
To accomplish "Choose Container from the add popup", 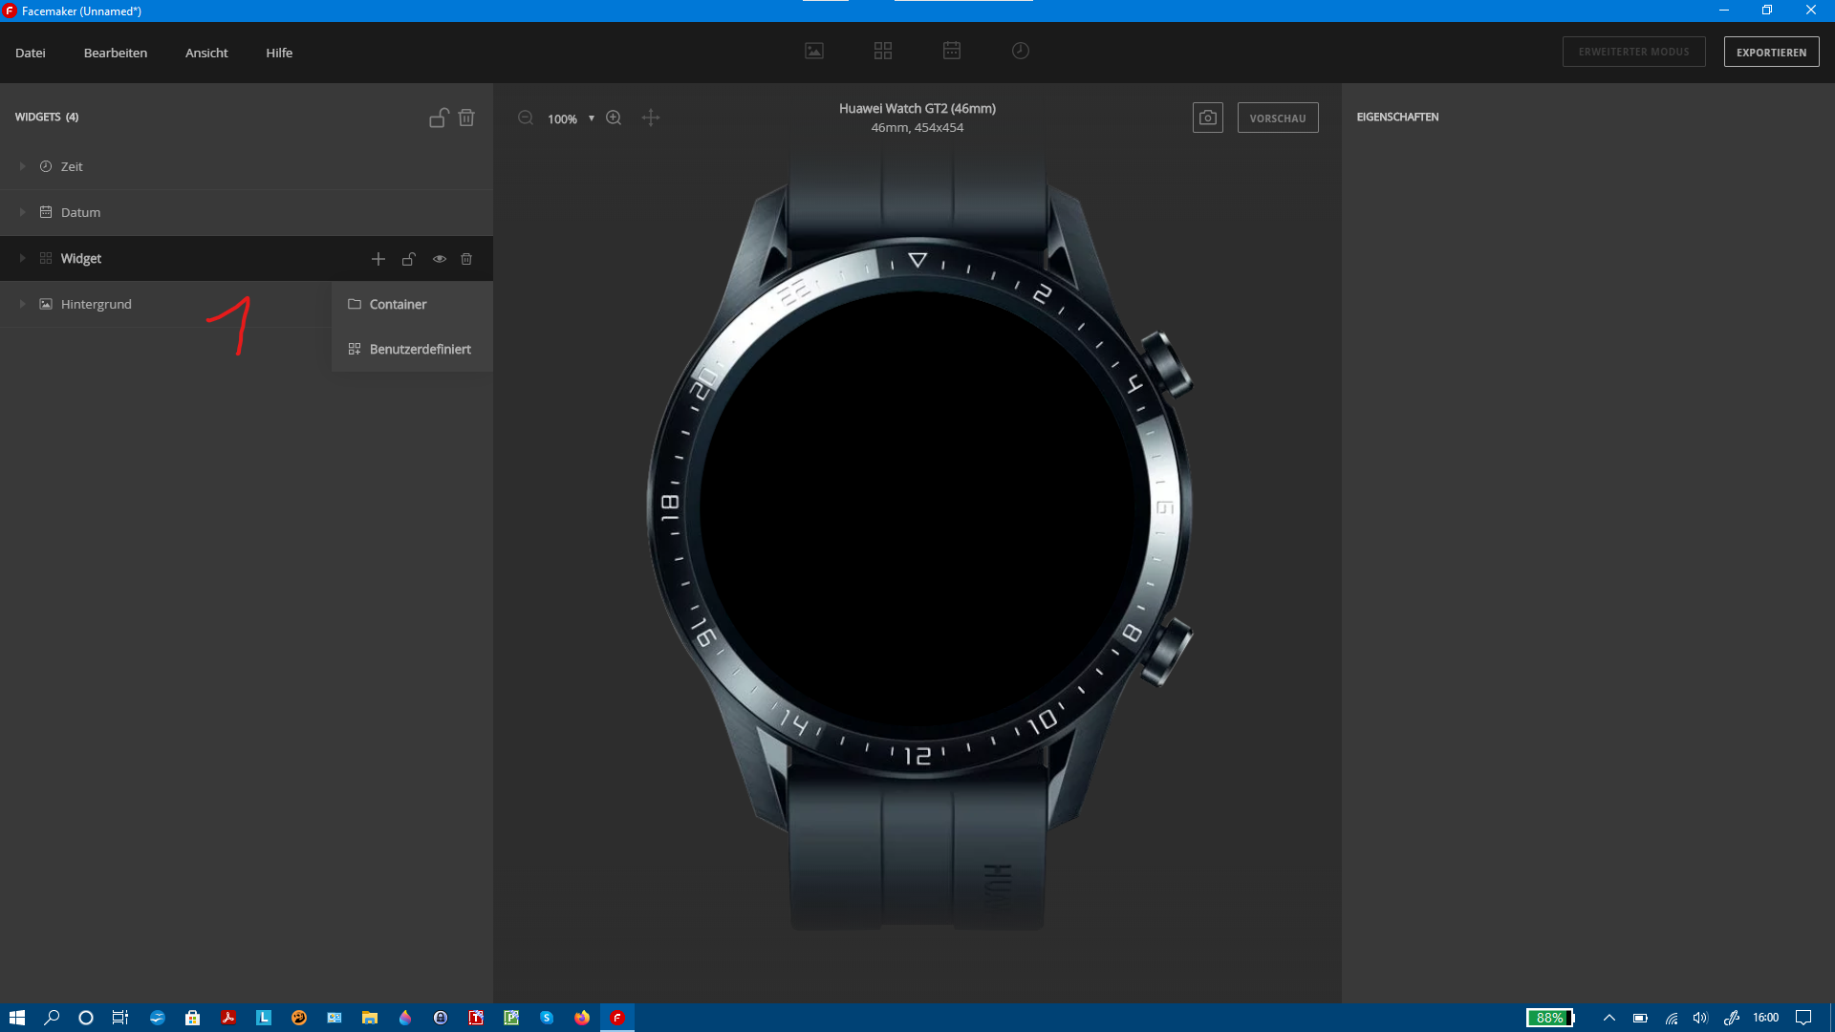I will tap(412, 304).
